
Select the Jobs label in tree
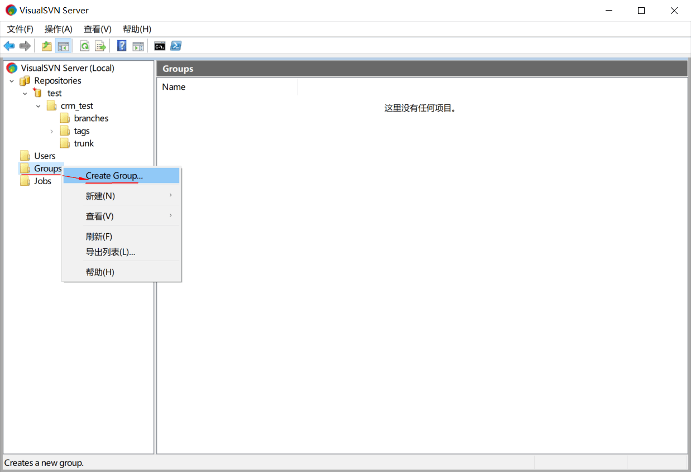42,181
